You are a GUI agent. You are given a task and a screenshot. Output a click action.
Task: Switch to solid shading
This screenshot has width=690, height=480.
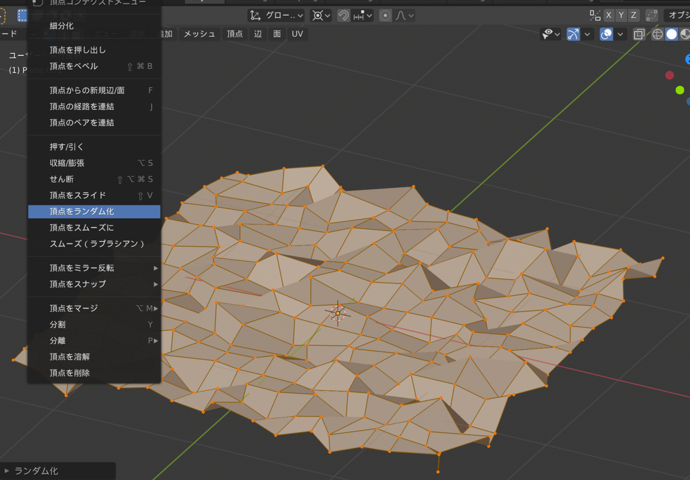(672, 34)
